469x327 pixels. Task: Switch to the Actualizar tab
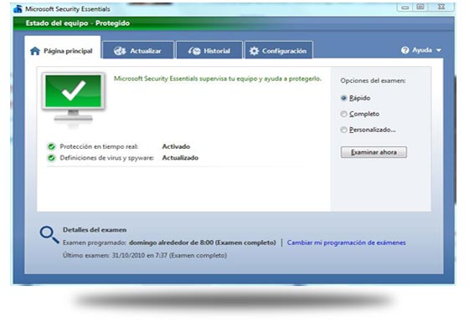point(138,50)
